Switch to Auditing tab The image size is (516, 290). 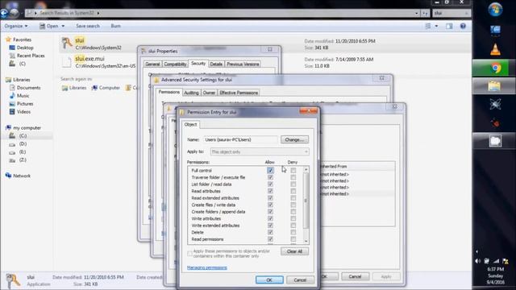click(x=191, y=93)
